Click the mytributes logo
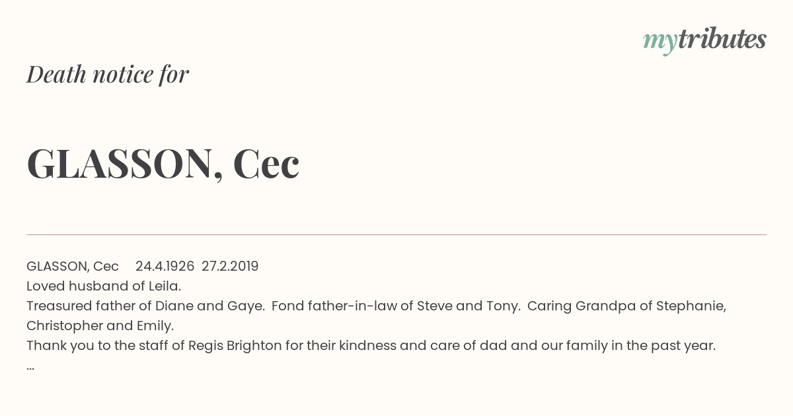 tap(704, 40)
